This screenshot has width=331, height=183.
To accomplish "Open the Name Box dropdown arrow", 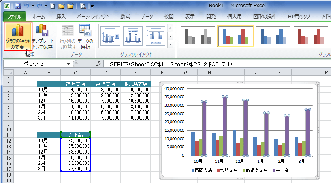I will 68,64.
